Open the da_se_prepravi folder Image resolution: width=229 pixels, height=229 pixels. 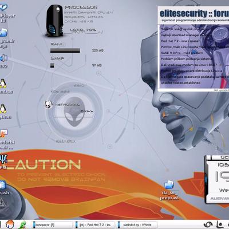click(169, 185)
